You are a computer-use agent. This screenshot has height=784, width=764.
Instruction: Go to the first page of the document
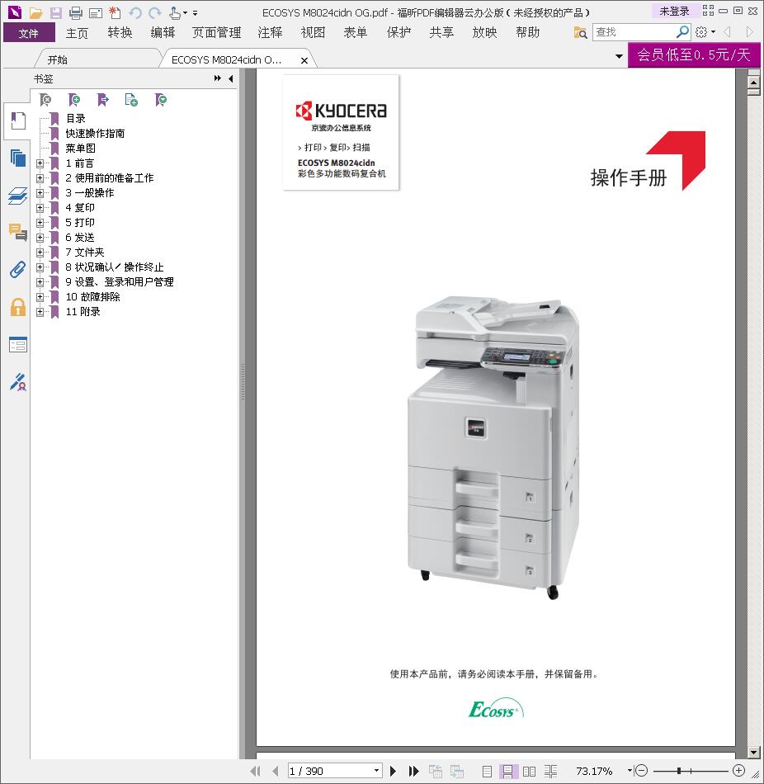click(x=255, y=771)
